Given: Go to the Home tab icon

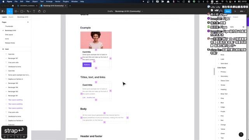Looking at the screenshot, I should [x=13, y=6].
